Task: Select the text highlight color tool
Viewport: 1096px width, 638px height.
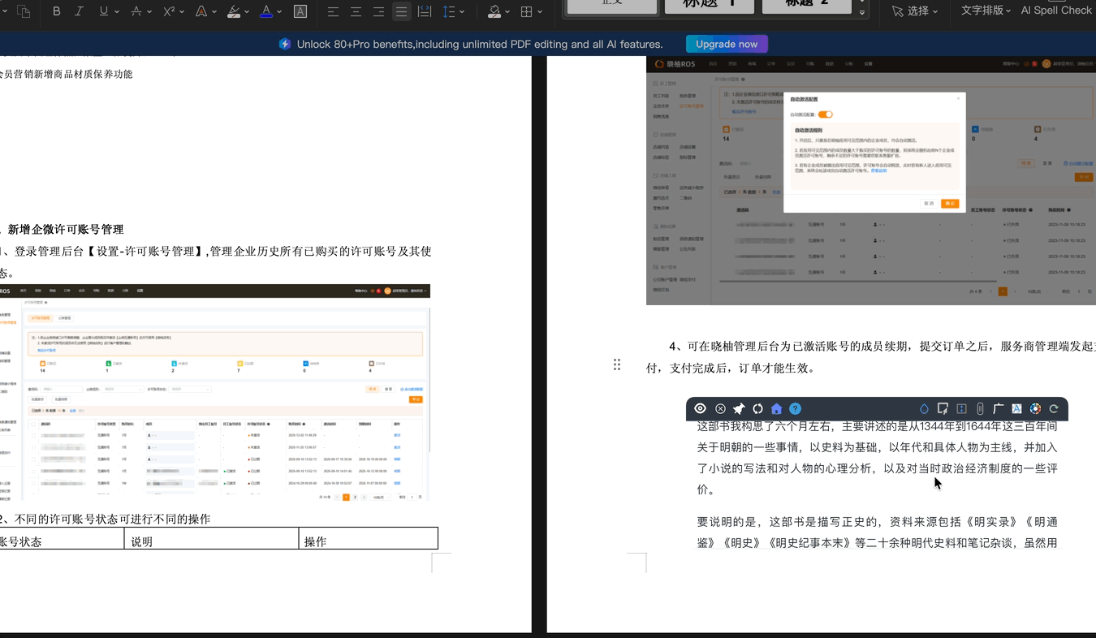Action: 233,12
